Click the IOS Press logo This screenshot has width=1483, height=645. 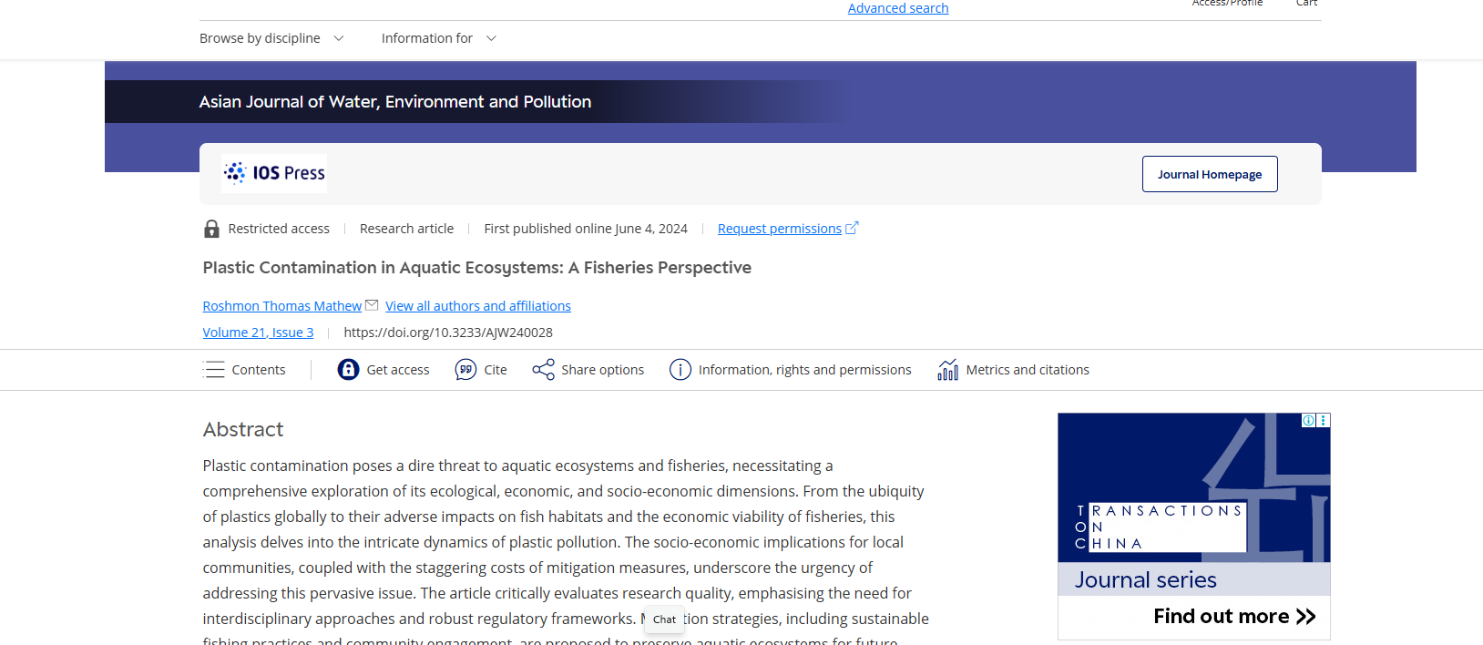(x=274, y=173)
